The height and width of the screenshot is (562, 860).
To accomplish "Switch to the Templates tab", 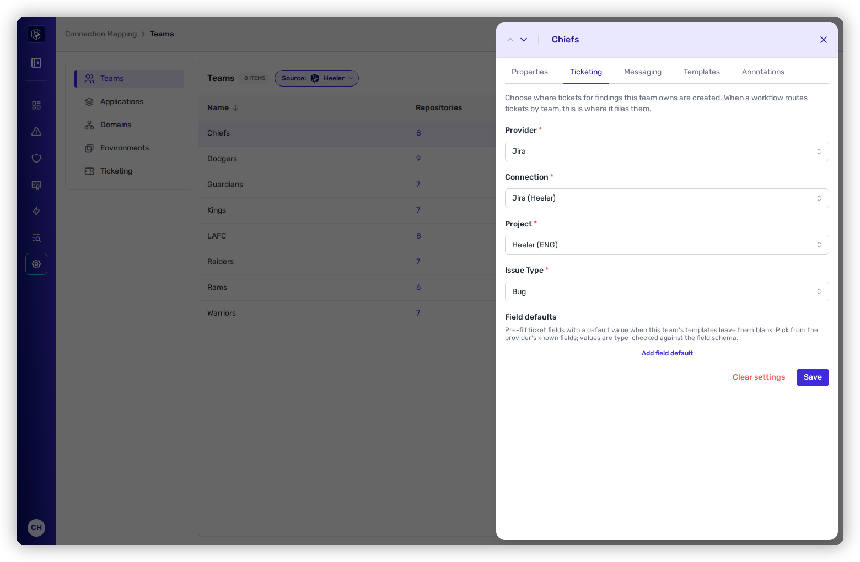I will [702, 72].
